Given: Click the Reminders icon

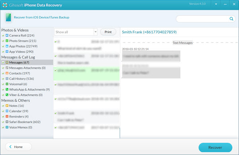Looking at the screenshot, I should point(7,116).
